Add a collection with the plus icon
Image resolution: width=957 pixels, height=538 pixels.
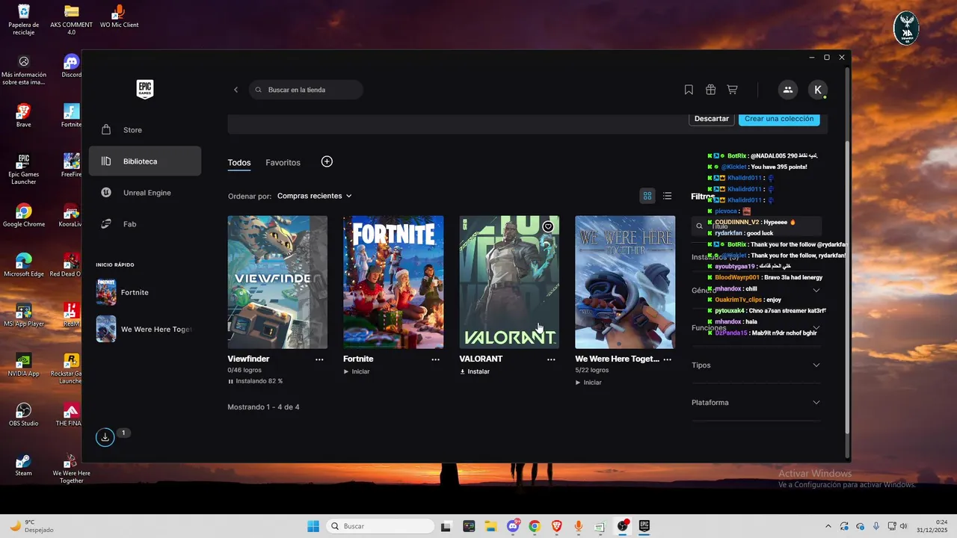point(327,161)
